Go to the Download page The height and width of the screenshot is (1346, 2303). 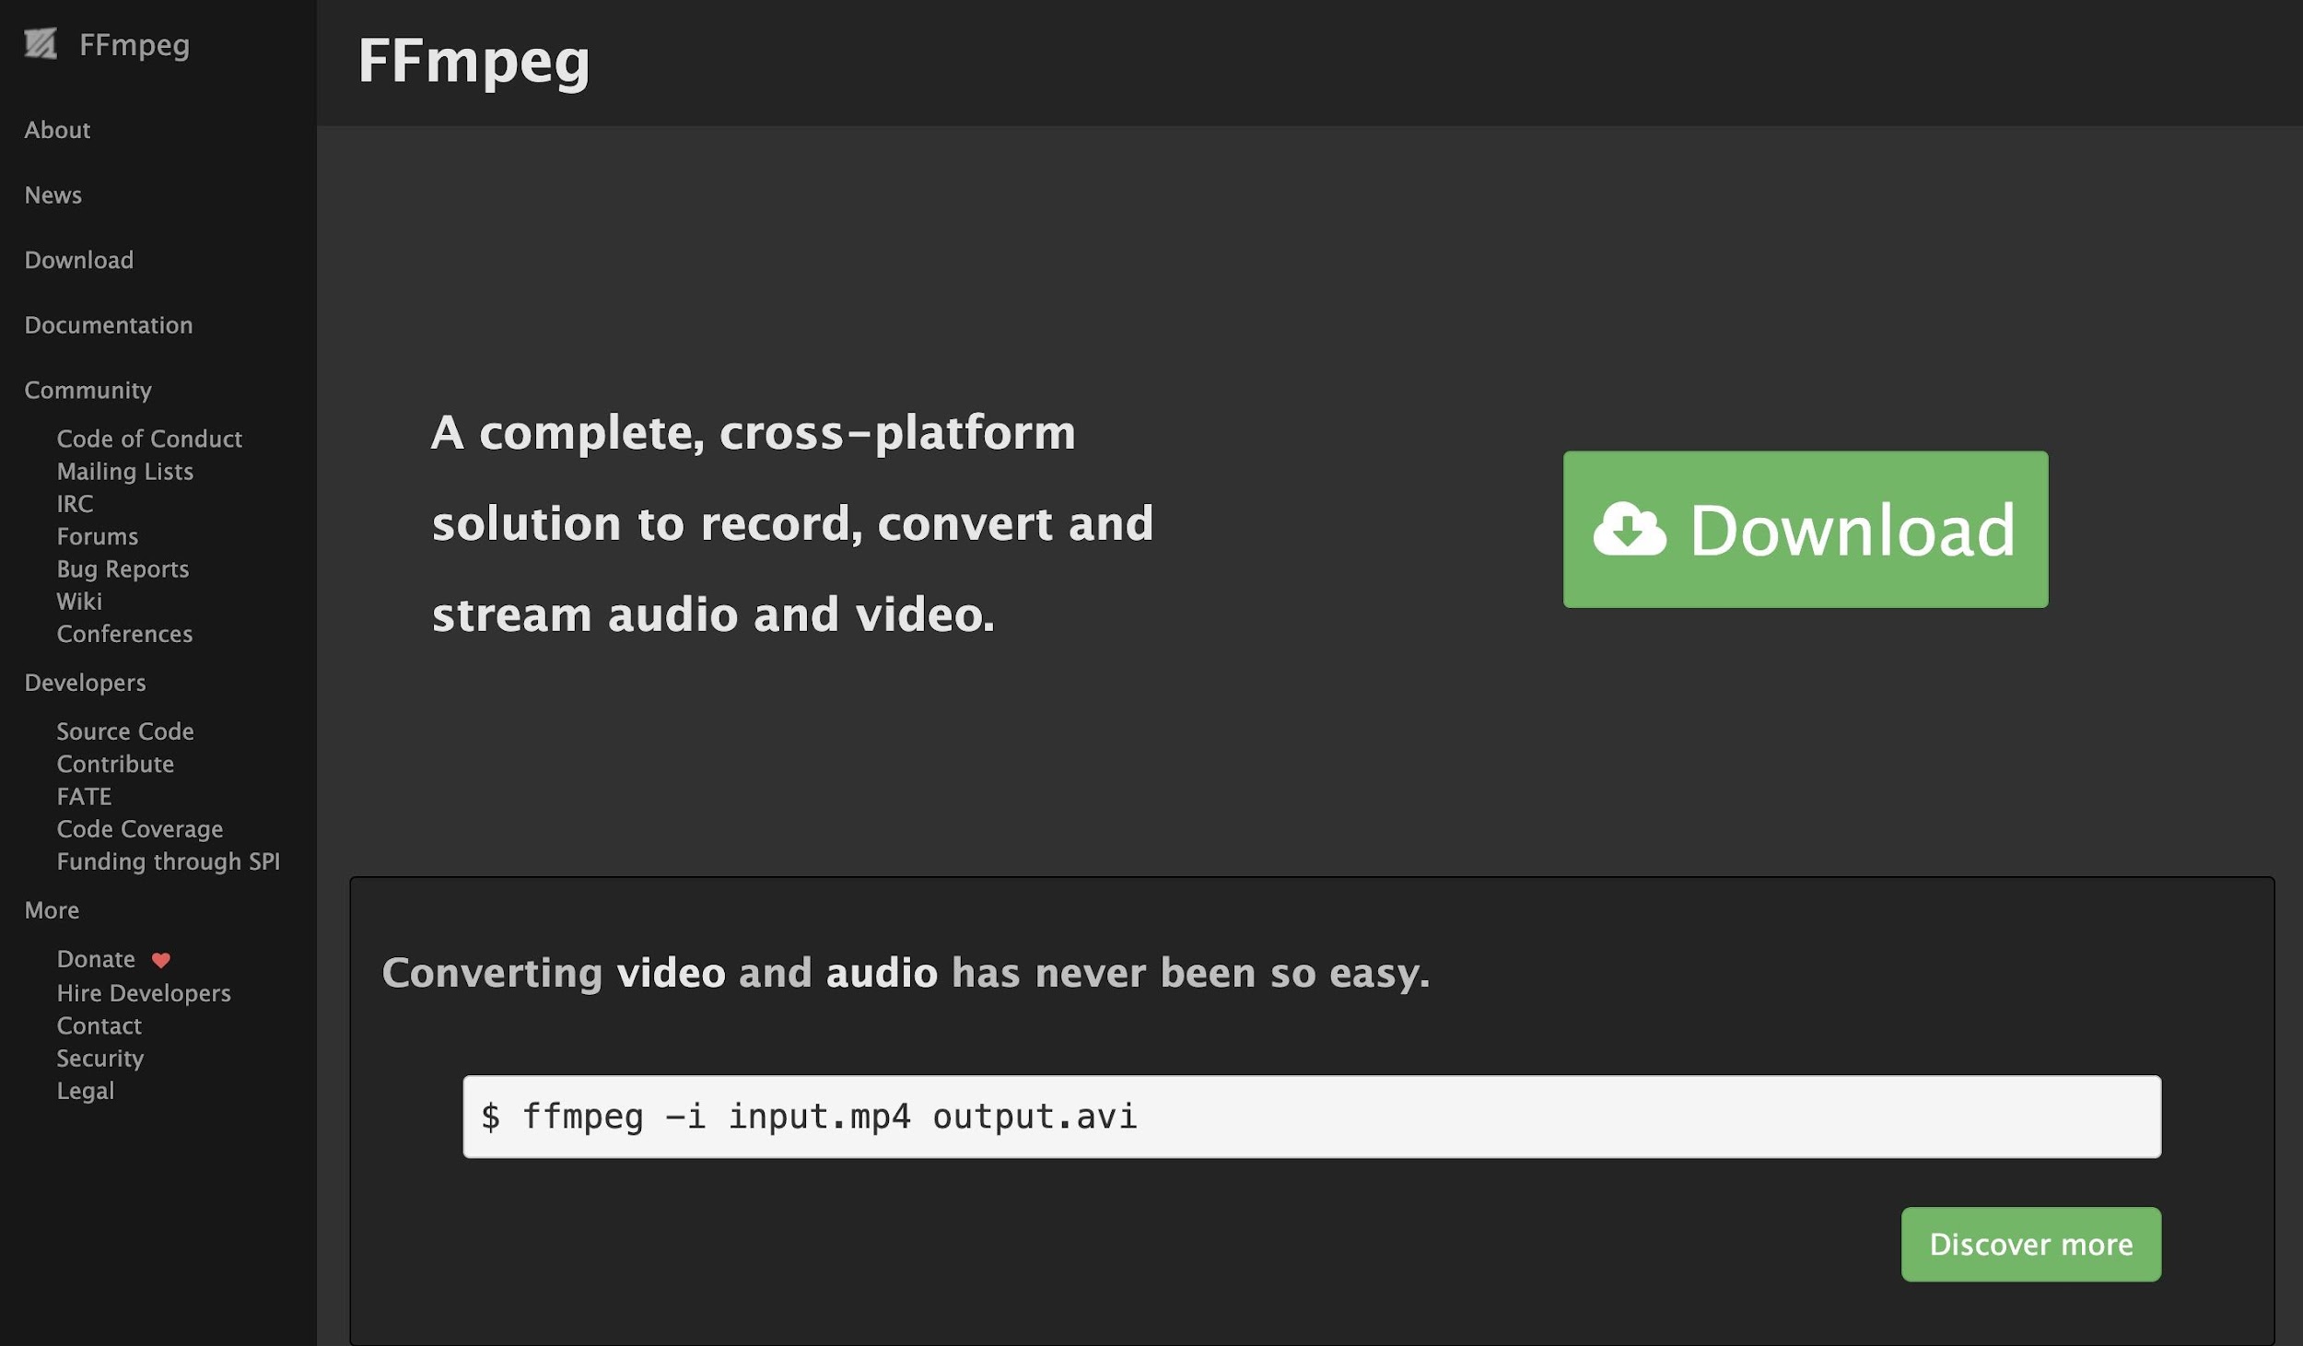(x=78, y=260)
